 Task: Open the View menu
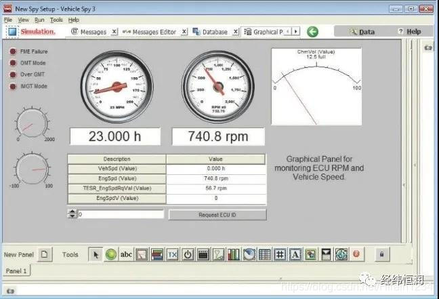(23, 20)
